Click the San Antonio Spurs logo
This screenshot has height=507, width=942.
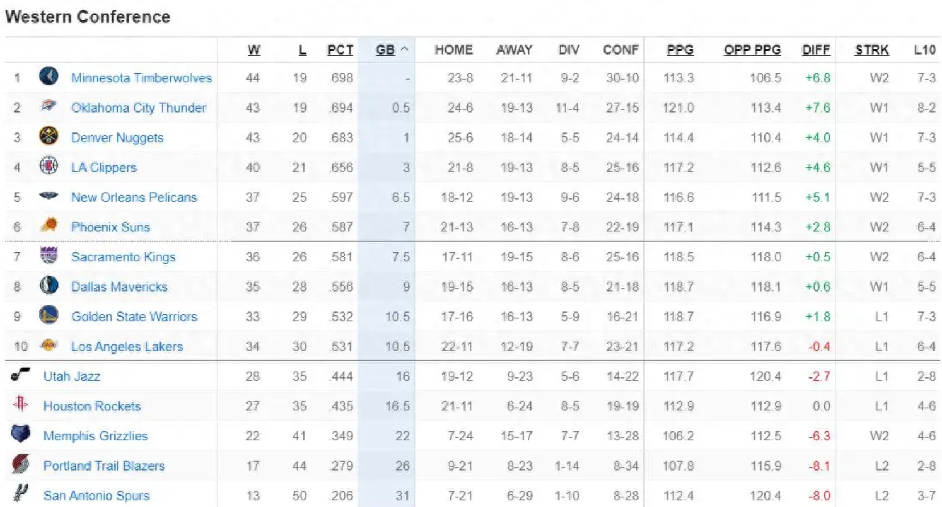(21, 493)
